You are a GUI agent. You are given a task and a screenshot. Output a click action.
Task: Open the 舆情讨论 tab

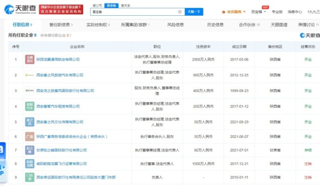(x=308, y=25)
